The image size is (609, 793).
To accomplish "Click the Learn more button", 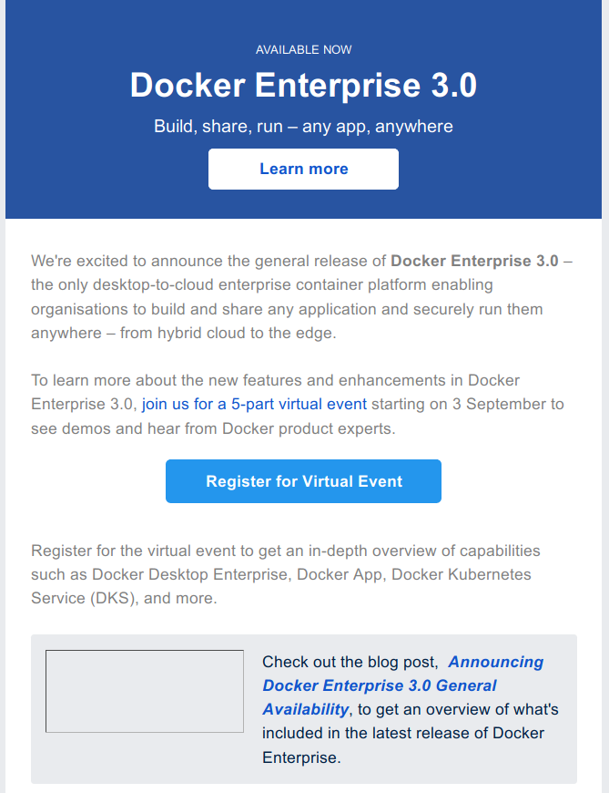I will pos(303,169).
